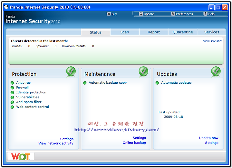Click the Online backup link
Viewport: 232px width, 168px height.
(134, 143)
